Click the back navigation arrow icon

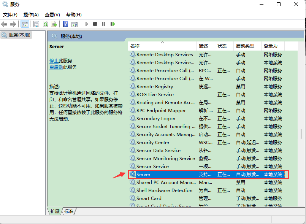5,24
